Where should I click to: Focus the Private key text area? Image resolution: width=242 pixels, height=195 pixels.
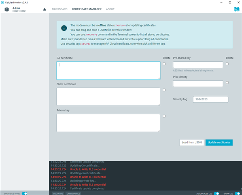click(x=108, y=123)
